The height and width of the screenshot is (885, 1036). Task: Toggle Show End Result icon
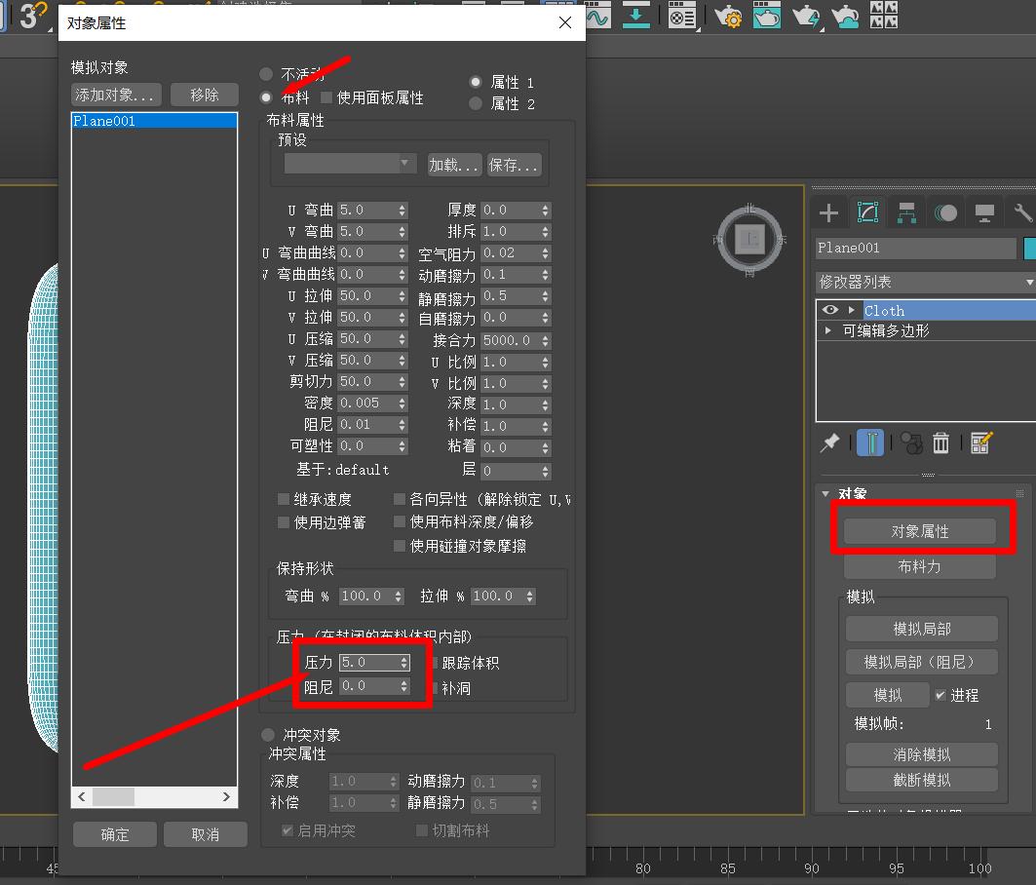(870, 442)
